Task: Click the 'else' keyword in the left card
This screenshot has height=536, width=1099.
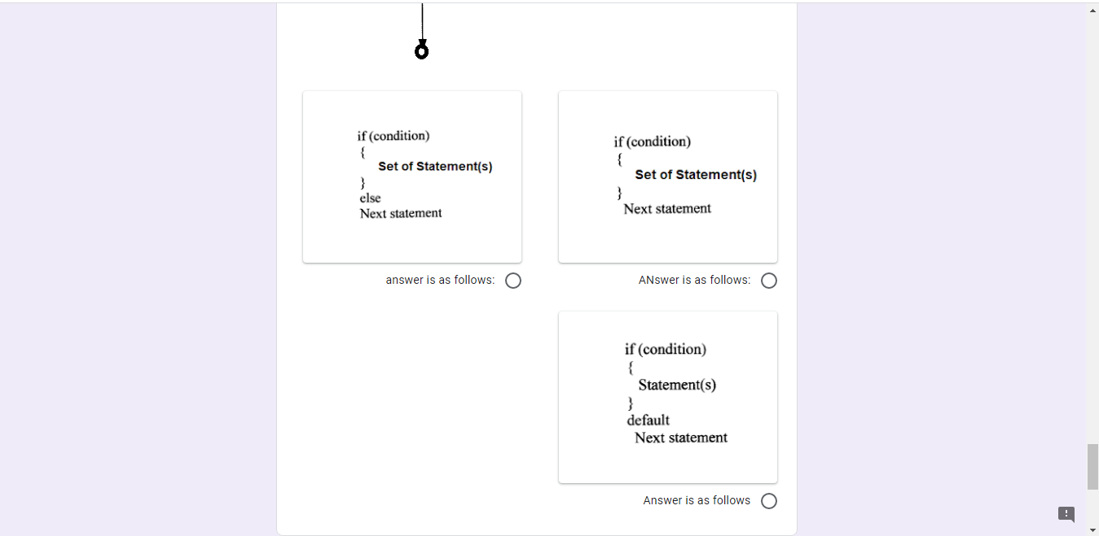Action: (x=370, y=198)
